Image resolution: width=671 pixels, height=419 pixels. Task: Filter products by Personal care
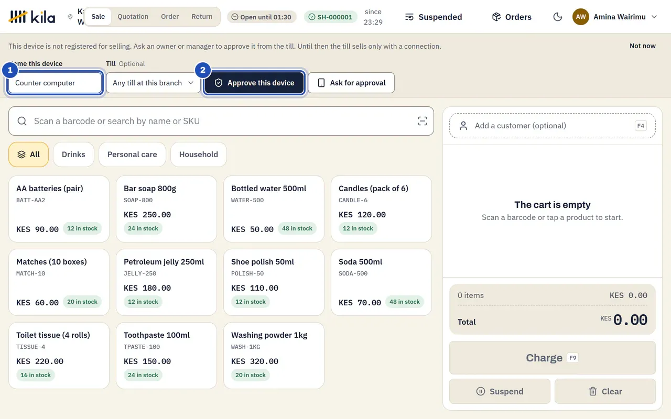[x=132, y=155]
